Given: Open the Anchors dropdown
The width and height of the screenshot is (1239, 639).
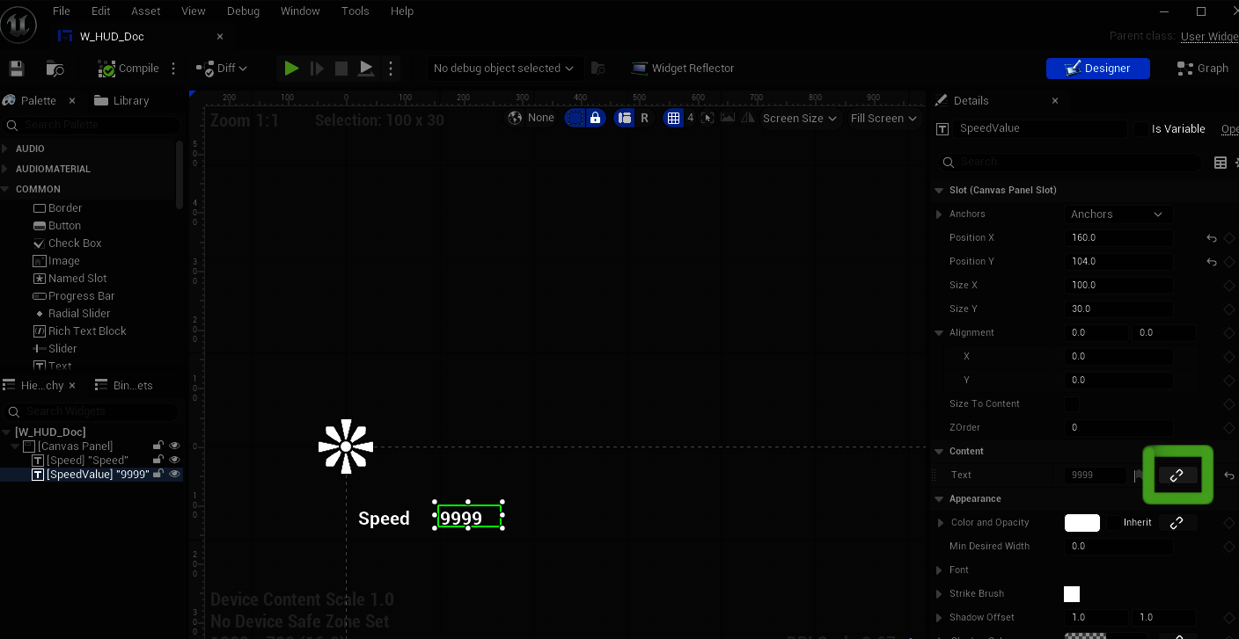Looking at the screenshot, I should coord(1117,214).
